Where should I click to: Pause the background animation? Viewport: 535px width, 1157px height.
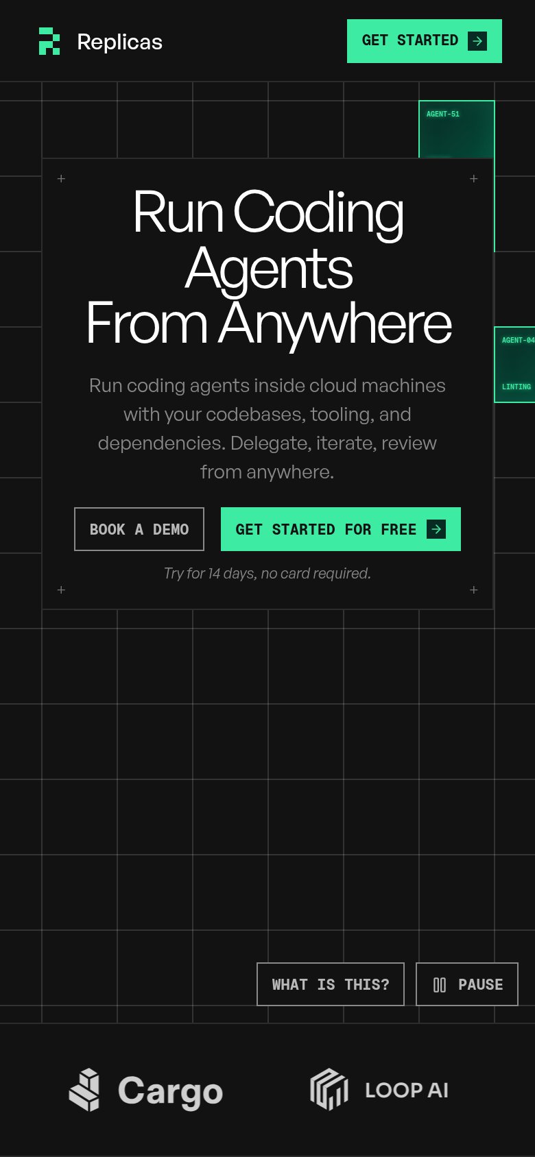pyautogui.click(x=467, y=984)
